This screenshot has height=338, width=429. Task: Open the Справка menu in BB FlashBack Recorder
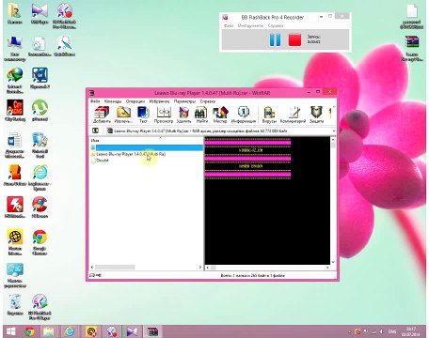(x=276, y=25)
